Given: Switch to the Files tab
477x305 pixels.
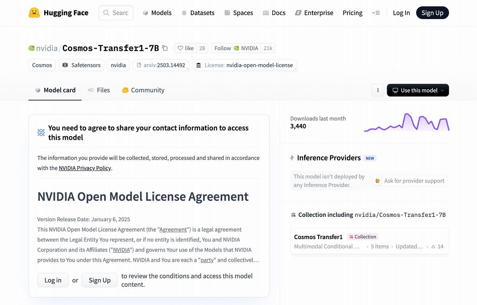Looking at the screenshot, I should (x=99, y=90).
